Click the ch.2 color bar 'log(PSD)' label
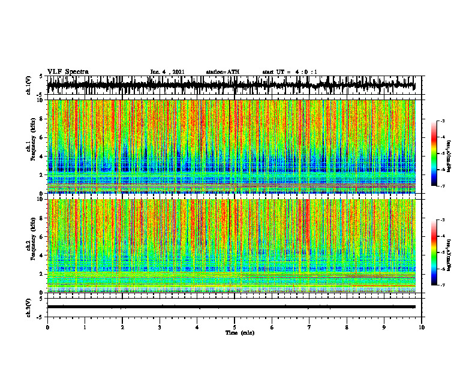This screenshot has height=367, width=475. coord(449,255)
